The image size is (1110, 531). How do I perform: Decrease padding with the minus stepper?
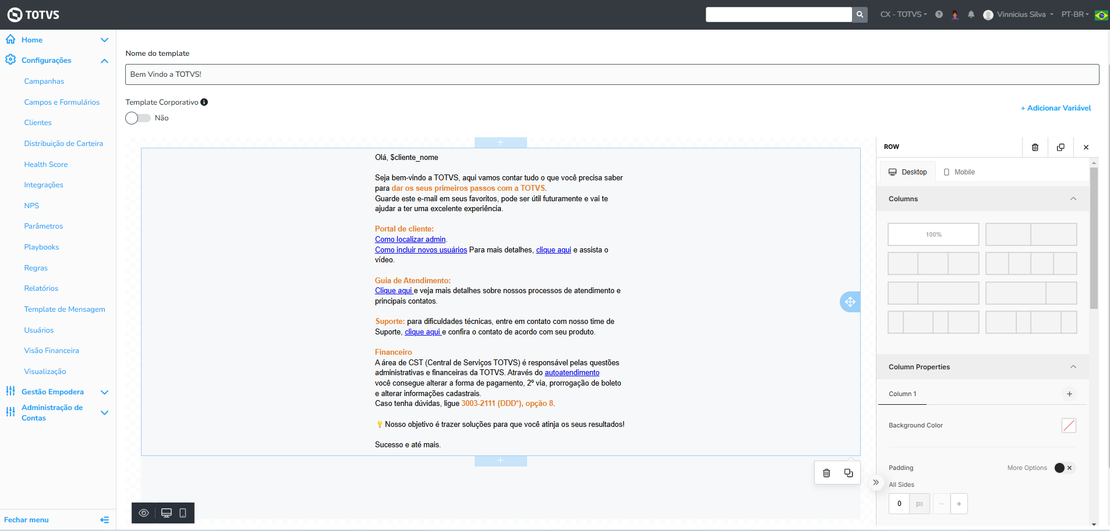[942, 504]
